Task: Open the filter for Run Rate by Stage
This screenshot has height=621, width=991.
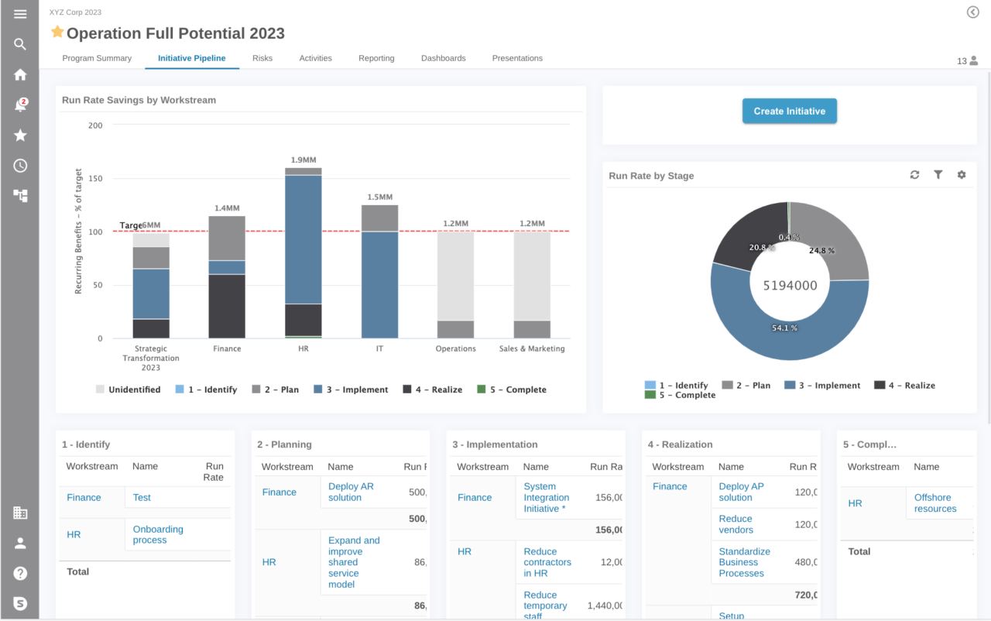Action: [938, 175]
